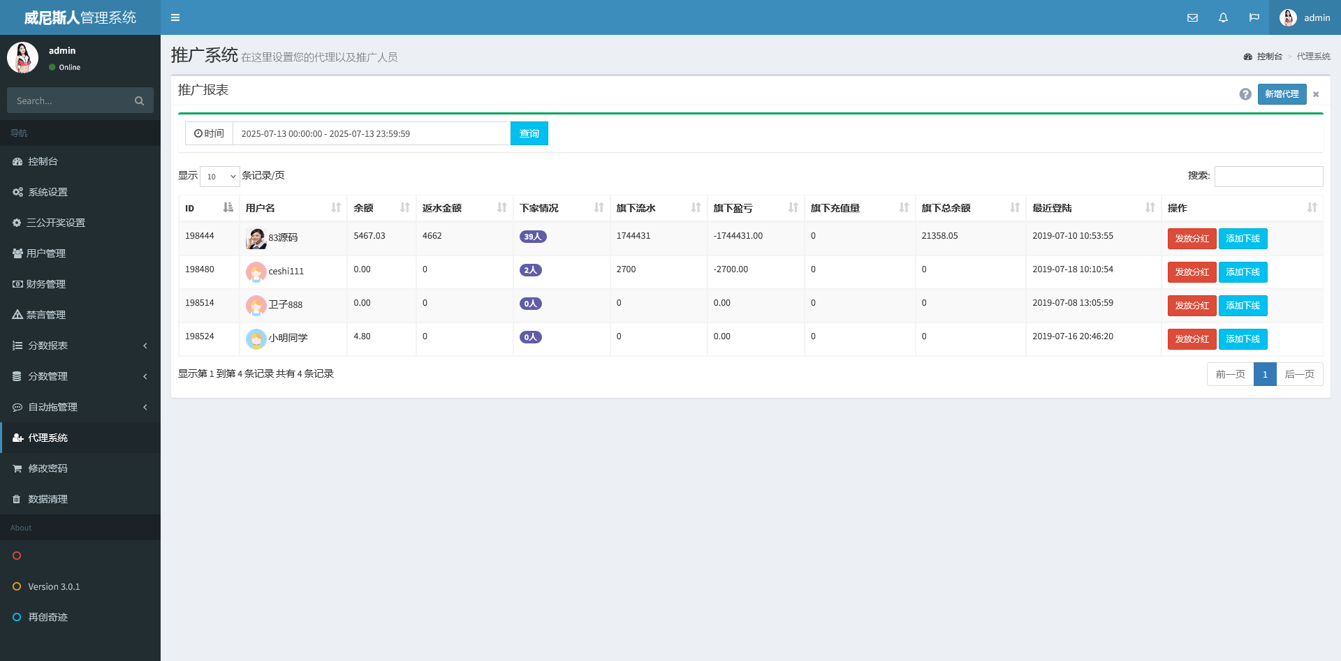Click the 查询 button

(x=529, y=133)
